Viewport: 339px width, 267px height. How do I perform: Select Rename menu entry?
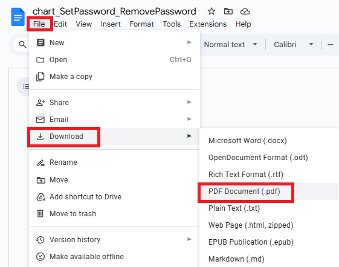click(x=114, y=162)
